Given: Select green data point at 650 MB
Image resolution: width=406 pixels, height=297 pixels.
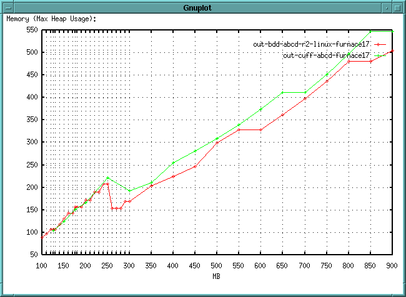Looking at the screenshot, I should pos(282,93).
